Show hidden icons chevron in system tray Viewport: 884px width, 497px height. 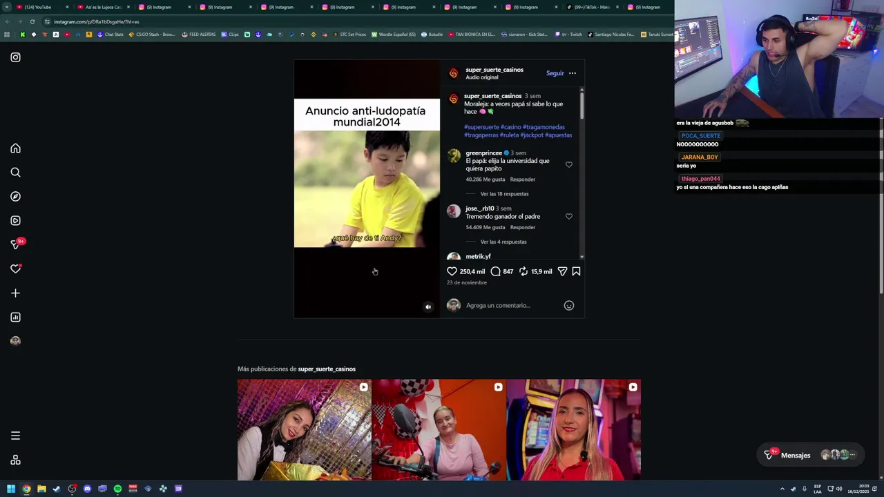[x=782, y=489]
